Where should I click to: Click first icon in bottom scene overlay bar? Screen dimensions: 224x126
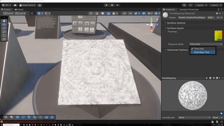pyautogui.click(x=6, y=117)
